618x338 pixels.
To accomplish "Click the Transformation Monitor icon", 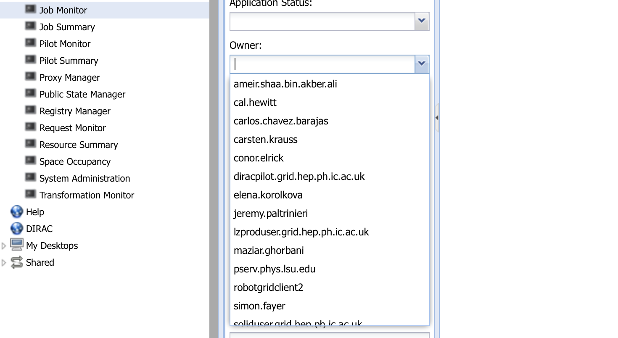I will pos(30,194).
